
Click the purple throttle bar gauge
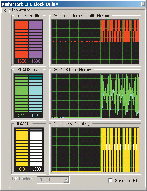tap(36, 39)
